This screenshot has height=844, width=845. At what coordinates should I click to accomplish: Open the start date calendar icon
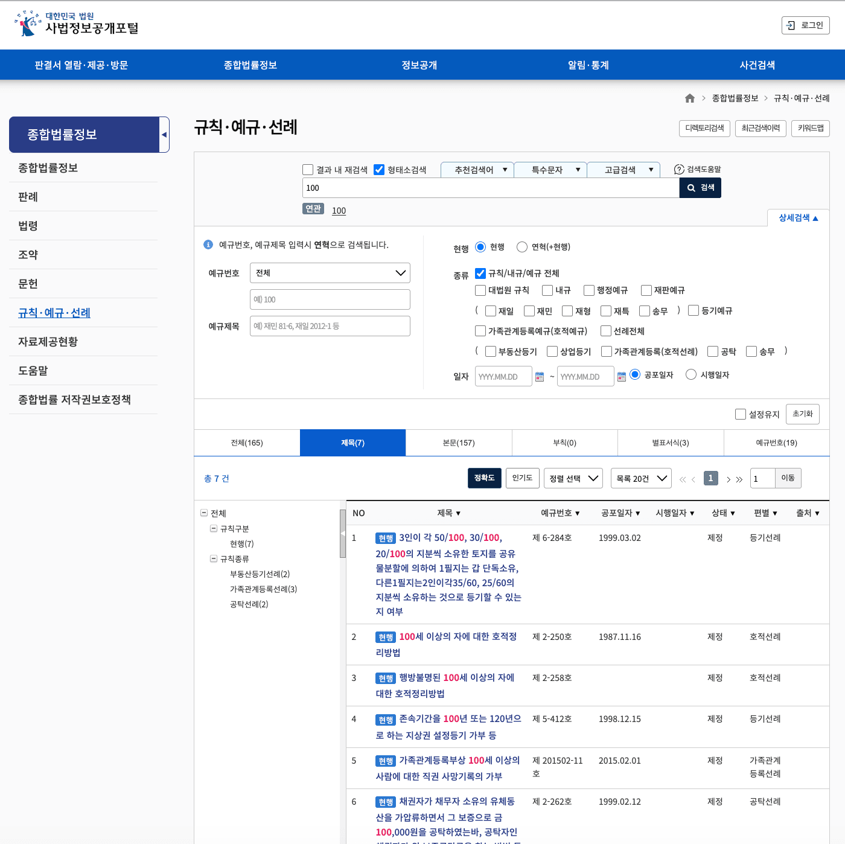click(x=540, y=377)
